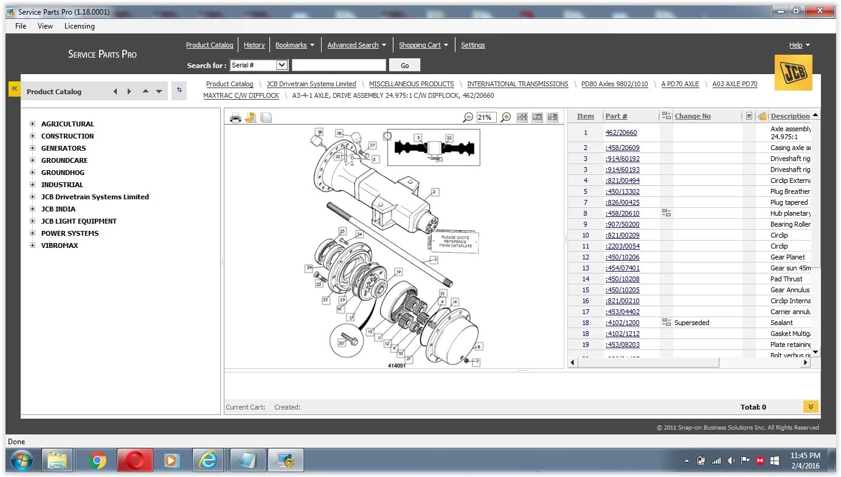Image resolution: width=841 pixels, height=477 pixels.
Task: Click INTERNATIONAL TRANSMISSIONS breadcrumb
Action: point(517,84)
